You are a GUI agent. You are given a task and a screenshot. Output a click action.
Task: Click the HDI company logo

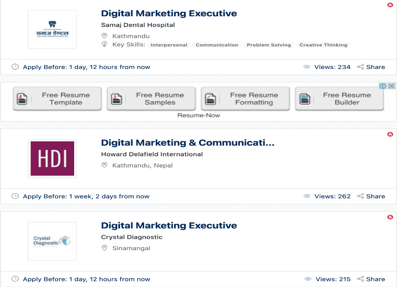[52, 158]
